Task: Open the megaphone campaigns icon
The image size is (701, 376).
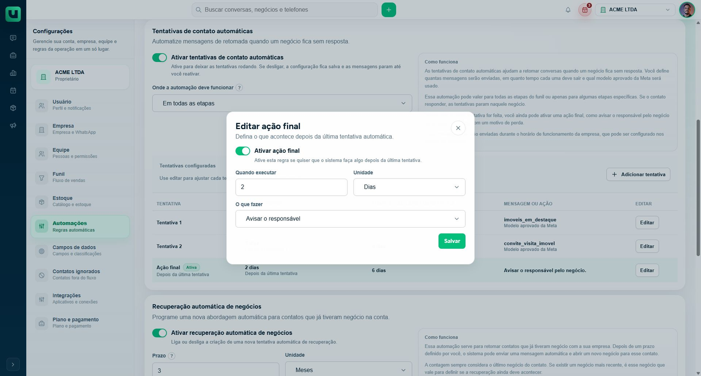Action: (13, 126)
